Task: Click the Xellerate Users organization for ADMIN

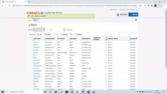Action: [86, 53]
